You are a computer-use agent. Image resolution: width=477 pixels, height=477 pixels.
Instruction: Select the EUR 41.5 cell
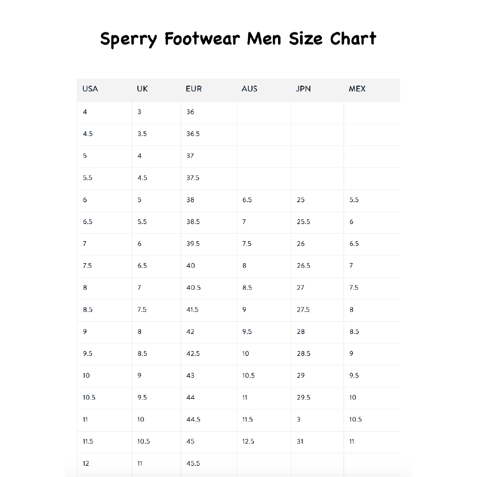pos(192,310)
